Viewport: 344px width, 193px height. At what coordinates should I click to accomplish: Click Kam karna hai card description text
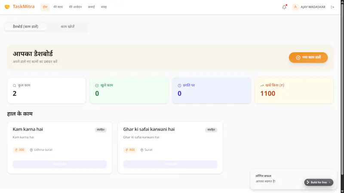[x=23, y=137]
